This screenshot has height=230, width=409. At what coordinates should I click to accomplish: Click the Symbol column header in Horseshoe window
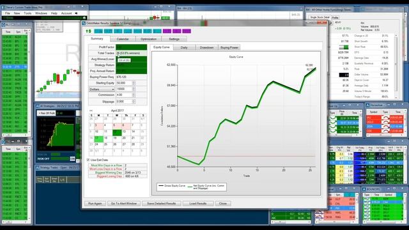tap(373, 112)
